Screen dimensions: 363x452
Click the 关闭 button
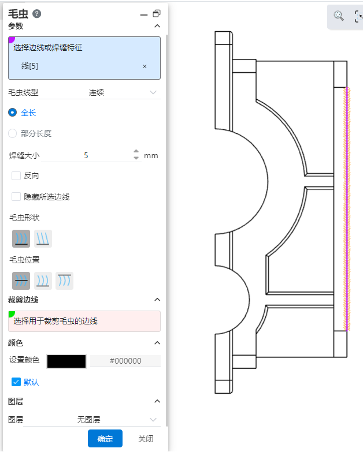(x=146, y=439)
